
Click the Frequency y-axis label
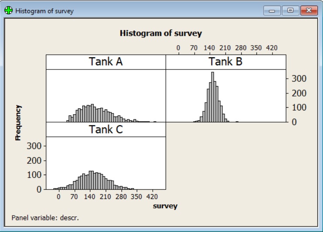[x=18, y=122]
